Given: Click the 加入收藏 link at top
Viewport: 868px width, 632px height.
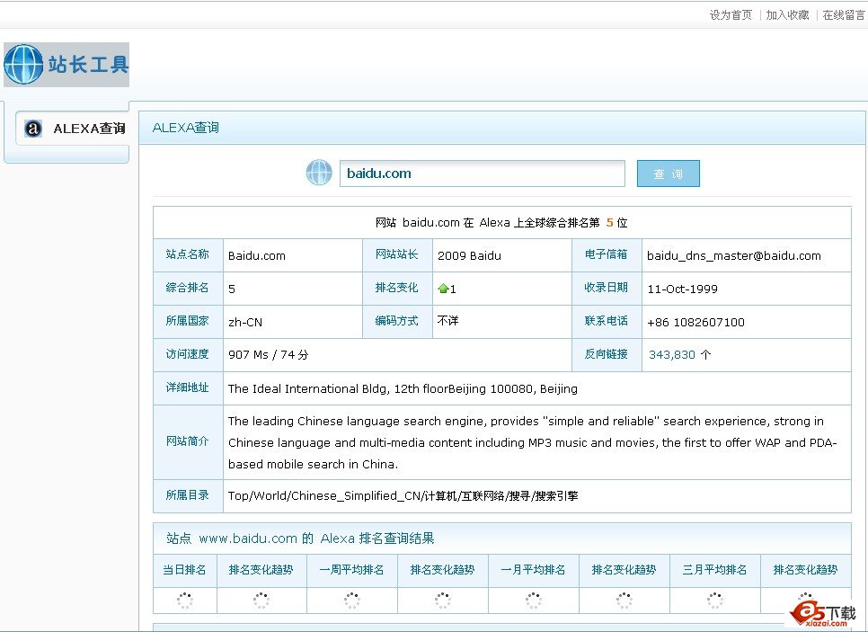Looking at the screenshot, I should [787, 15].
